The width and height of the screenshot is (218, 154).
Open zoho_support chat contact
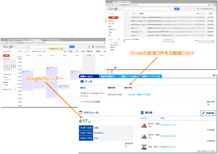pos(114,45)
